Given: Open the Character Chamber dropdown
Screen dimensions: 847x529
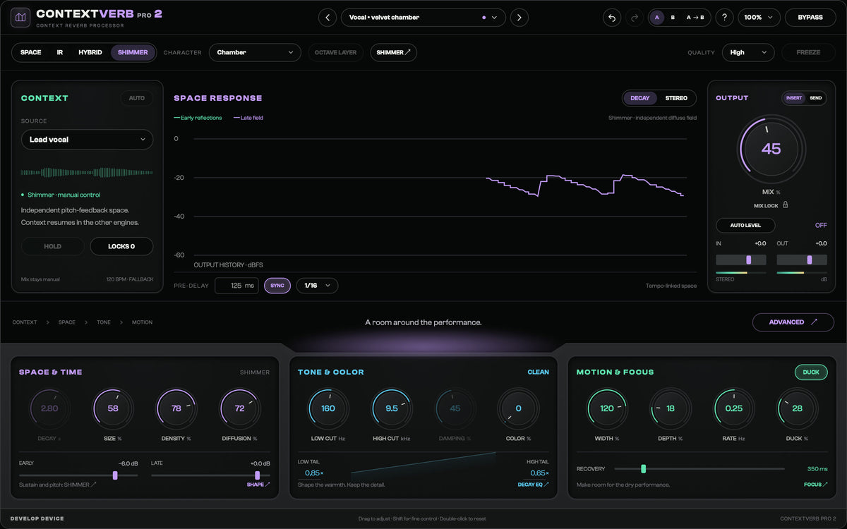Looking at the screenshot, I should click(256, 52).
